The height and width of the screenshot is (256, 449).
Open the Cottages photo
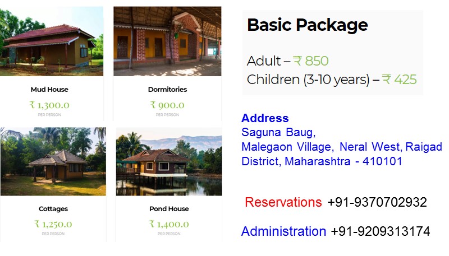(x=53, y=161)
